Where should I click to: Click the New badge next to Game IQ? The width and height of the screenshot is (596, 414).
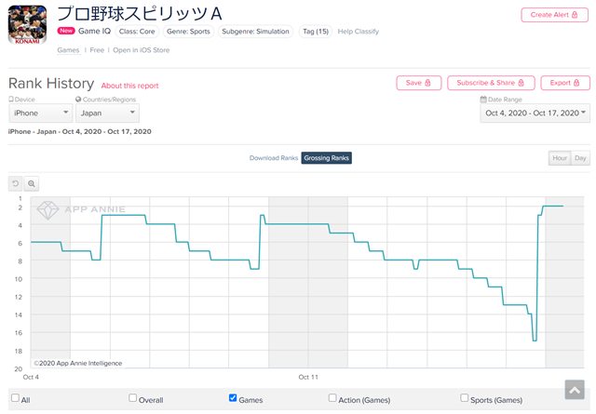[66, 31]
